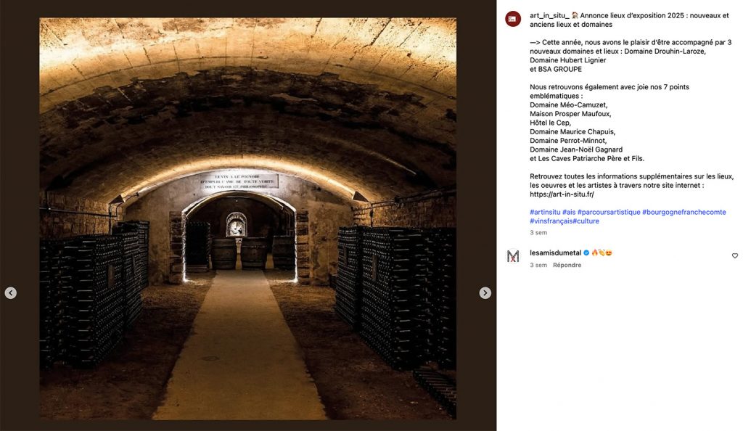The height and width of the screenshot is (431, 743).
Task: Open the https://art-in-situ.fr/ link
Action: pos(562,194)
